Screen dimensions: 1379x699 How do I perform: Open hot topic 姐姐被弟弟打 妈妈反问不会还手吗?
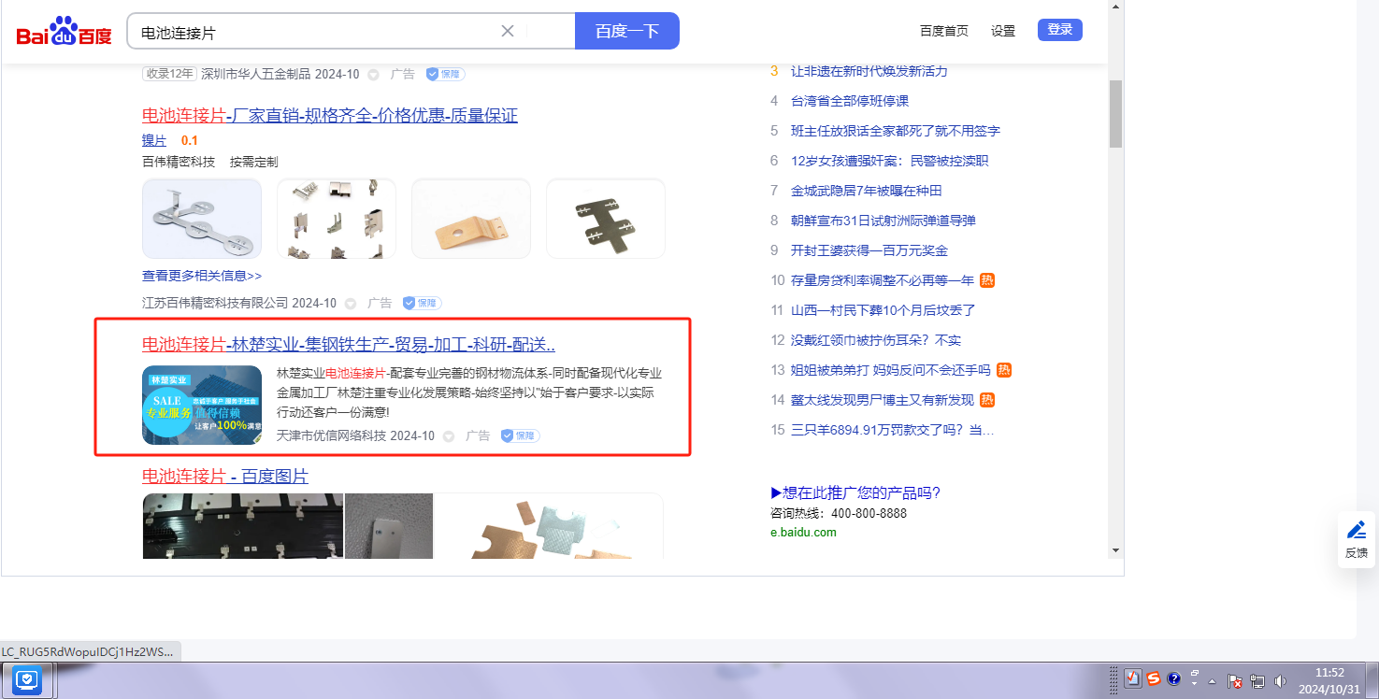pyautogui.click(x=890, y=370)
